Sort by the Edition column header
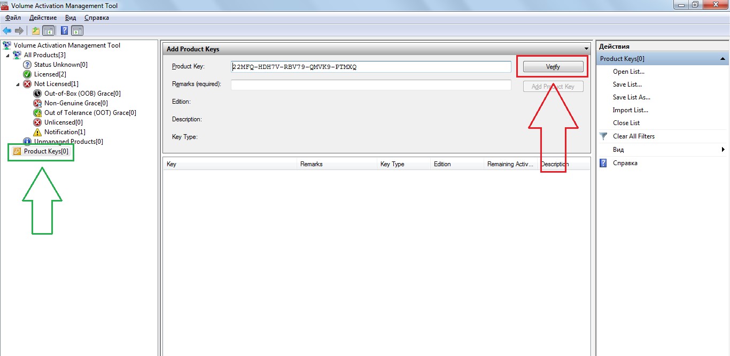 pyautogui.click(x=457, y=164)
